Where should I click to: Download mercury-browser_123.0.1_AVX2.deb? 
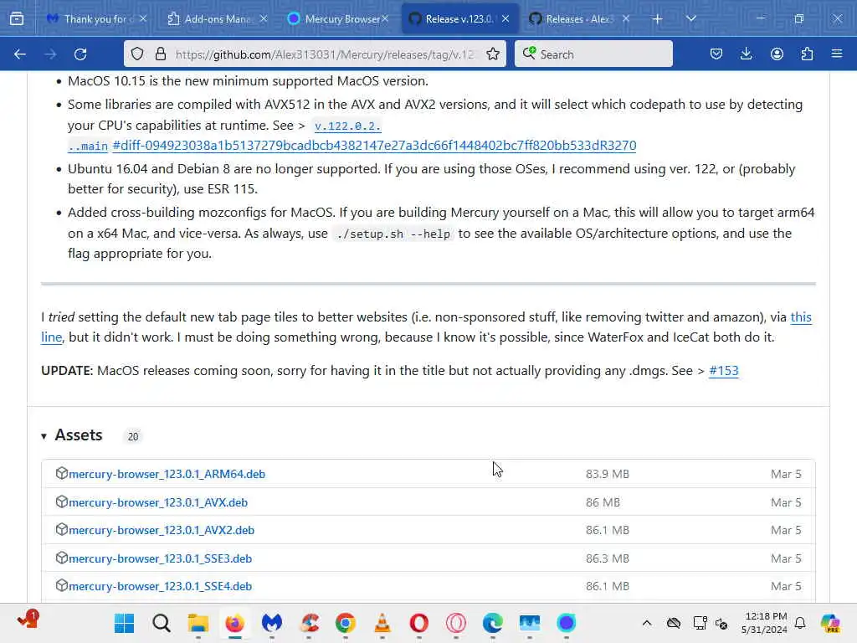point(162,530)
